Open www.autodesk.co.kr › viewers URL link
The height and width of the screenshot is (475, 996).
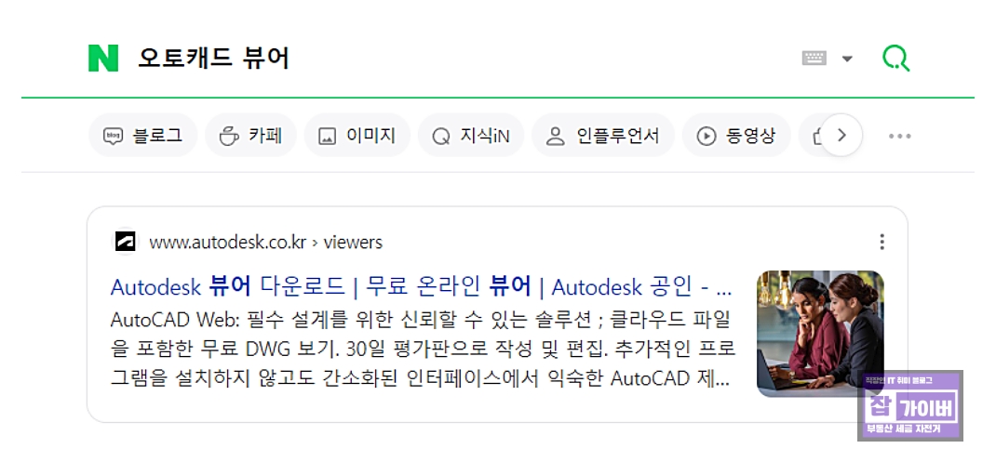tap(265, 242)
